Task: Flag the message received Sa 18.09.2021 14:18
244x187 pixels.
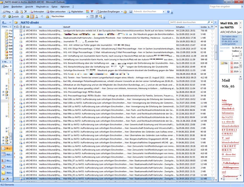Action: (x=212, y=34)
